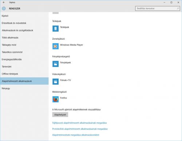Viewport: 182px width, 141px height.
Task: Minimize the Gépház window
Action: [165, 2]
